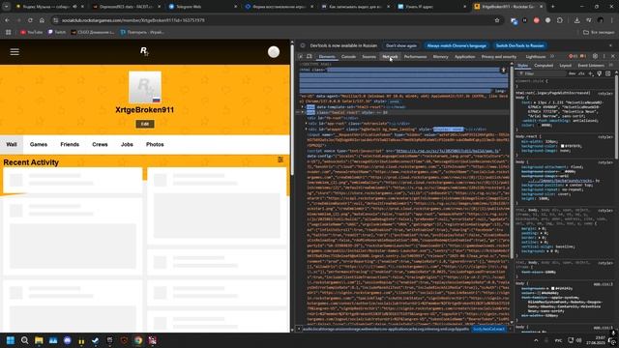Click Switch DevTools to Russian button
This screenshot has height=348, width=619.
[520, 45]
